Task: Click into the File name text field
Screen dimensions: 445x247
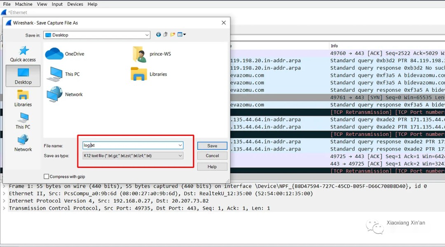Action: [x=130, y=145]
